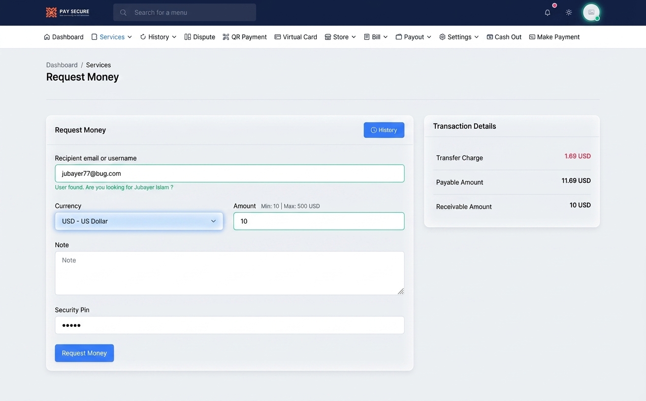Expand the Settings dropdown menu

[x=459, y=37]
